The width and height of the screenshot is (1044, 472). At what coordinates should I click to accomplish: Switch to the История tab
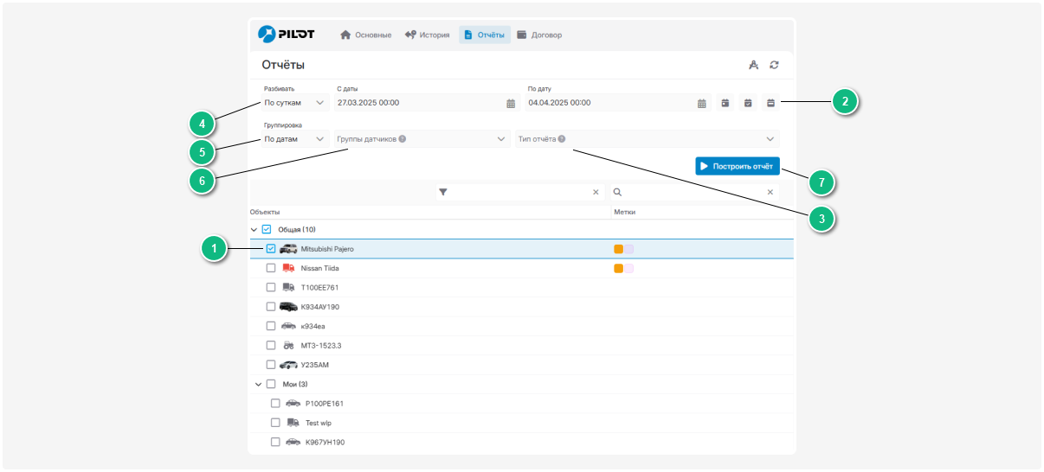pyautogui.click(x=428, y=35)
